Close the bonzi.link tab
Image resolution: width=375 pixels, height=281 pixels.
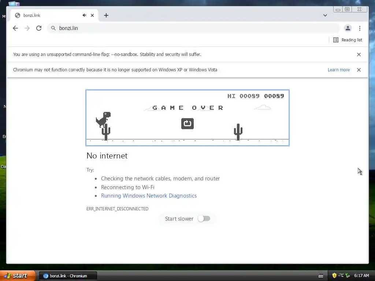pyautogui.click(x=92, y=15)
